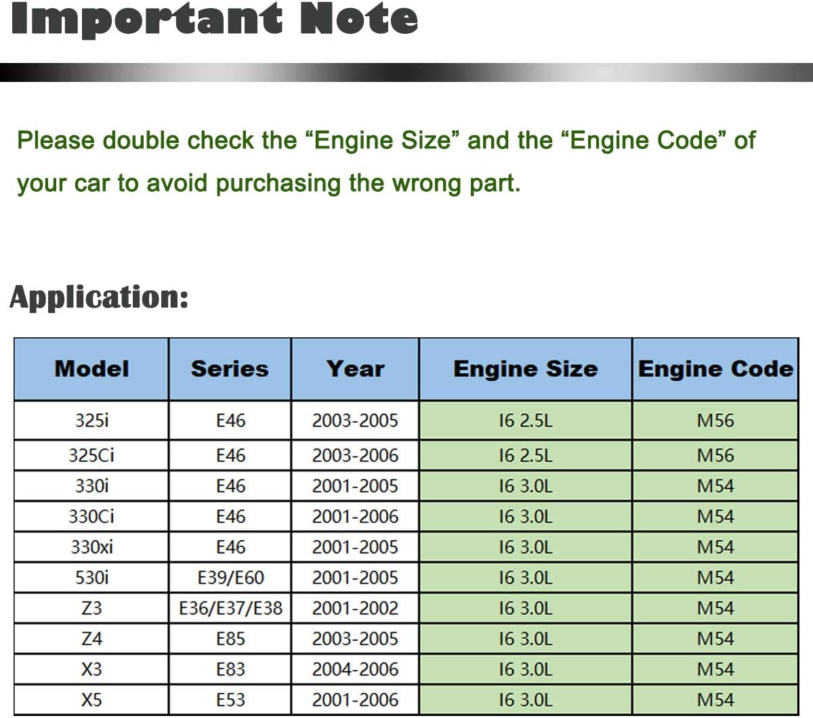The image size is (813, 718).
Task: Click the Z3 model cell
Action: point(91,608)
